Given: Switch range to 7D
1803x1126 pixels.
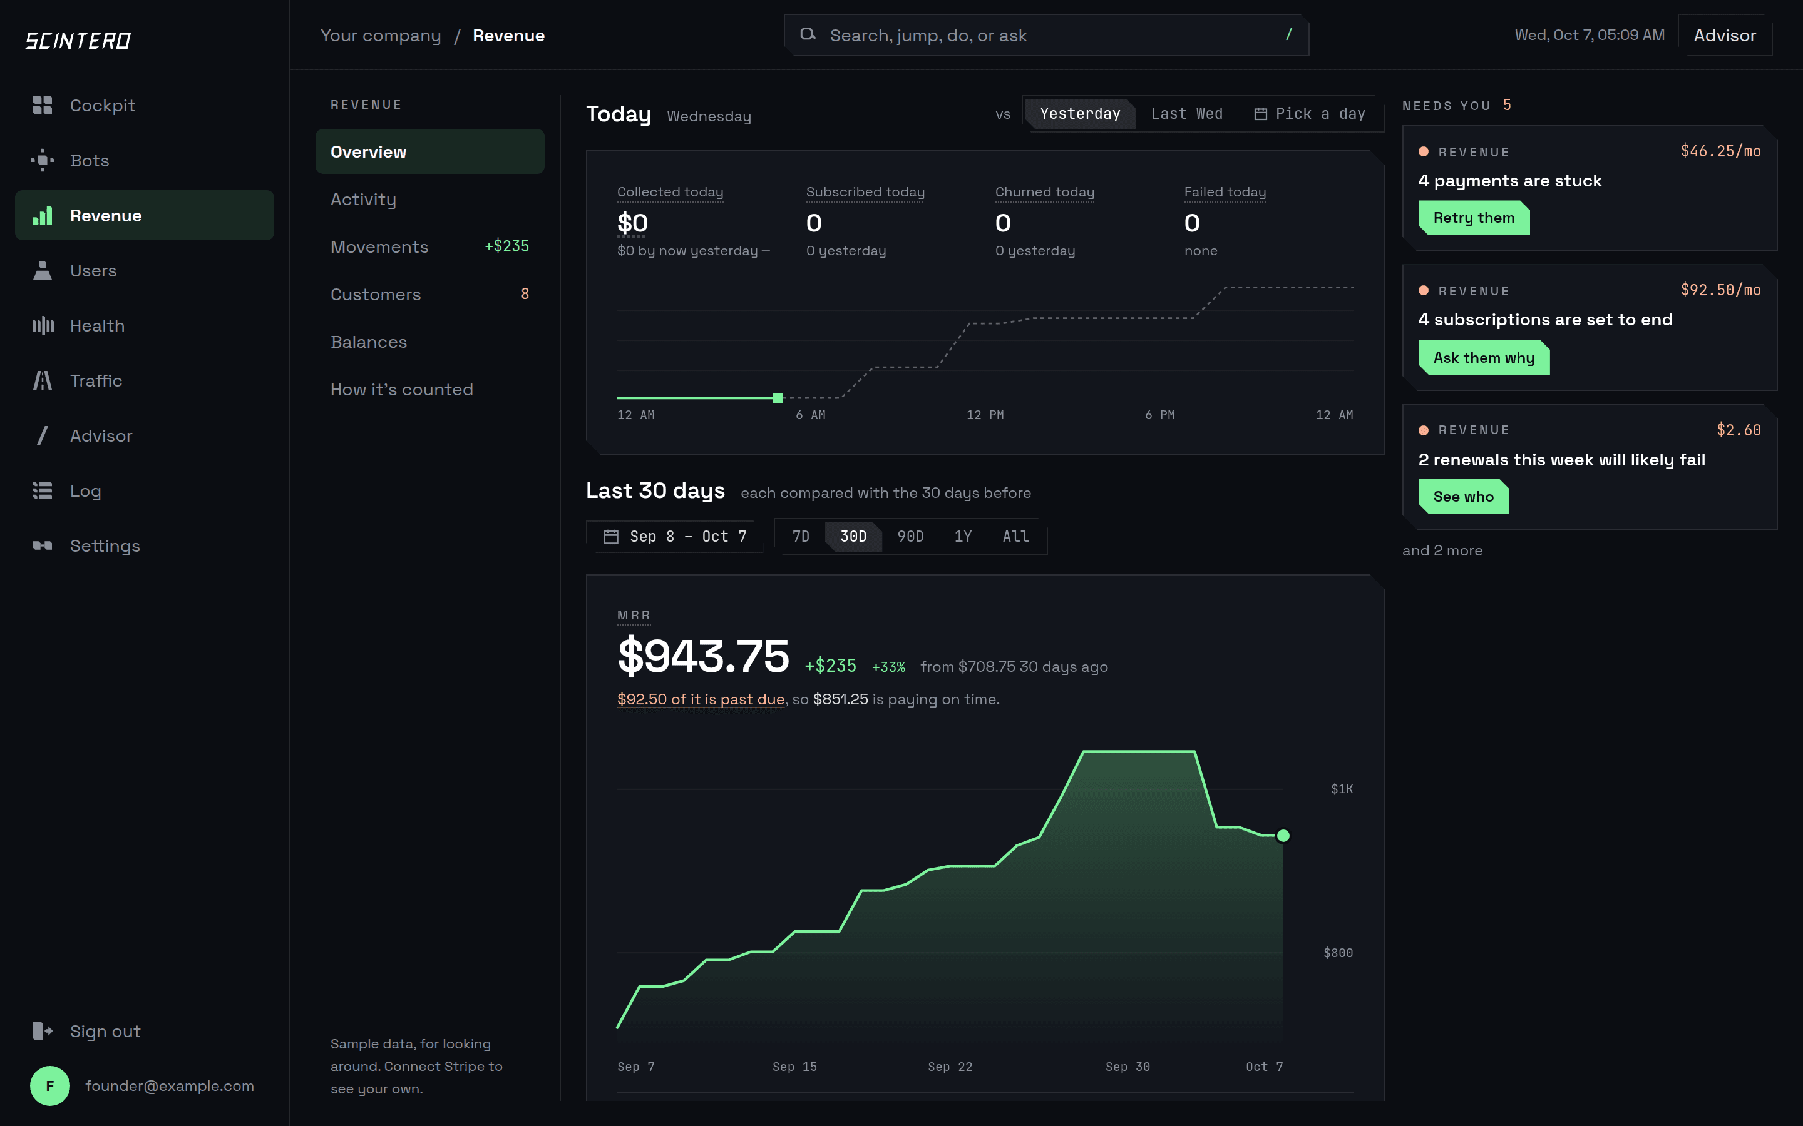Looking at the screenshot, I should (x=800, y=536).
